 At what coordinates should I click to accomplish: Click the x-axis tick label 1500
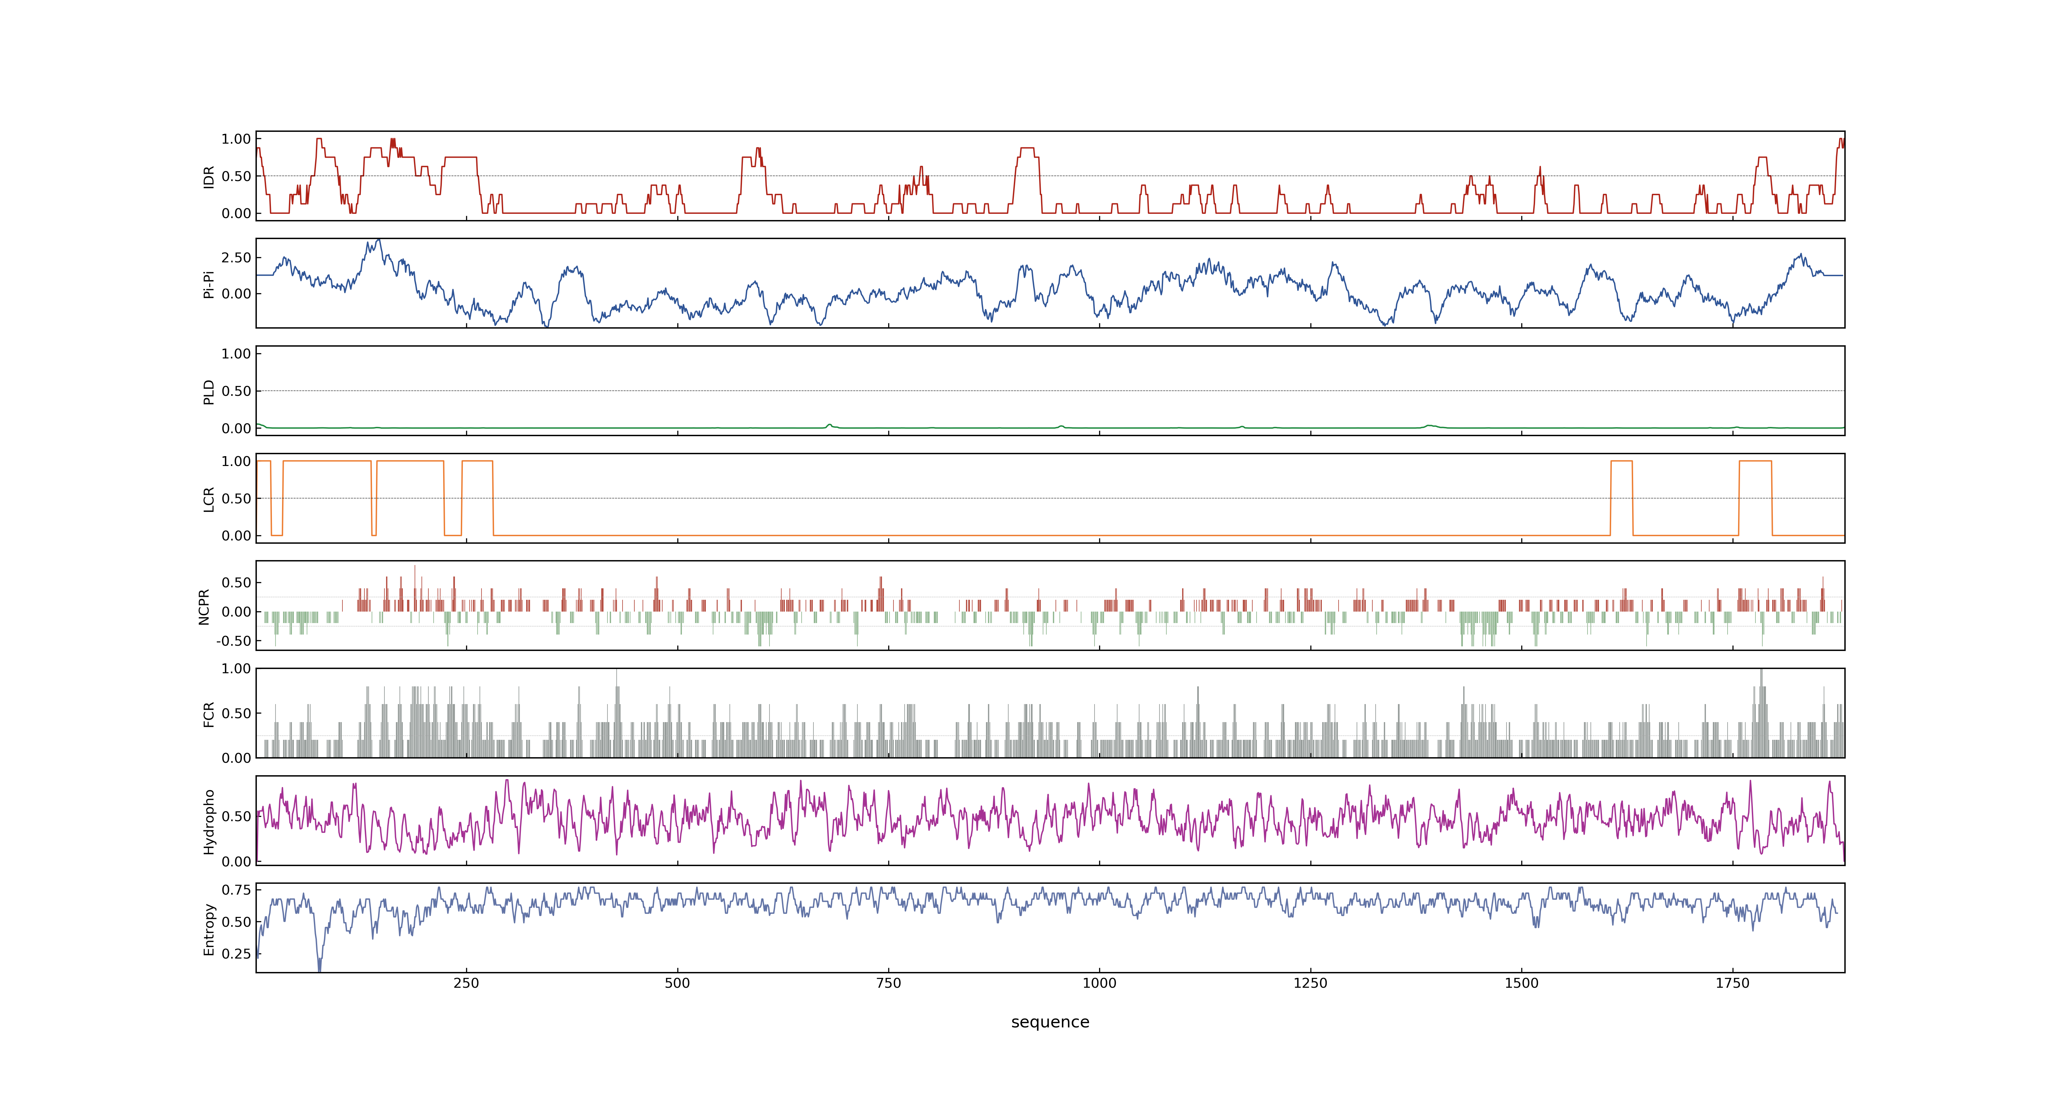[1521, 983]
